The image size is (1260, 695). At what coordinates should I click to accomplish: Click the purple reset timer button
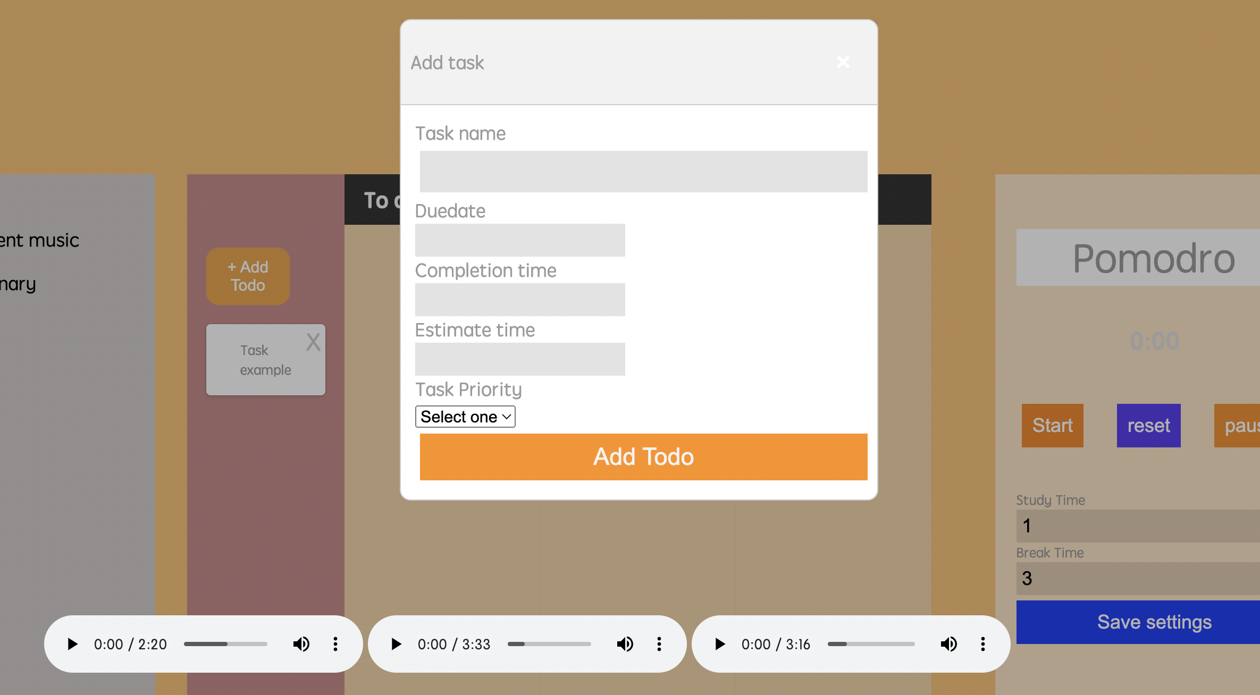point(1148,426)
